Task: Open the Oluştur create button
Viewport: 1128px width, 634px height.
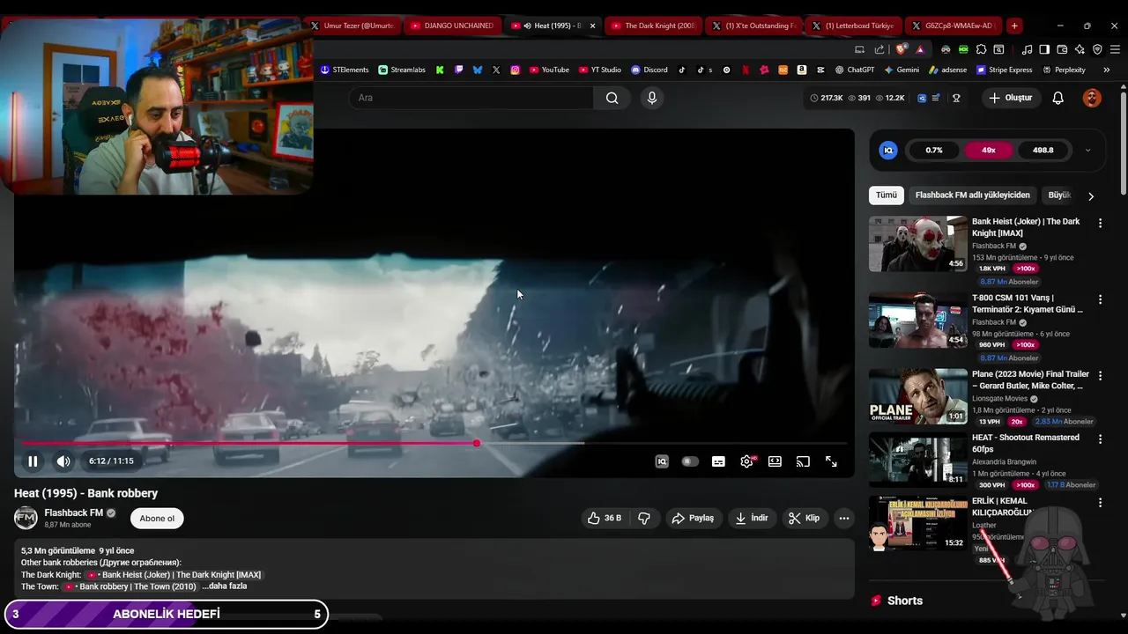Action: pos(1010,98)
